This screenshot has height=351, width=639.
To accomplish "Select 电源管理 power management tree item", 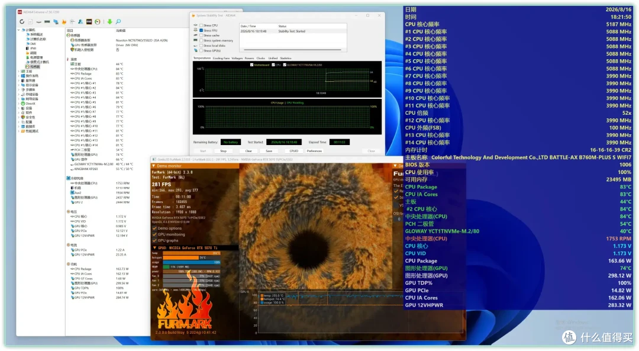I will point(33,57).
